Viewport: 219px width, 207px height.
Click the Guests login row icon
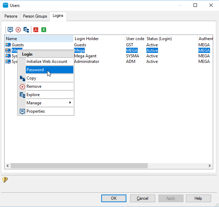click(x=8, y=45)
